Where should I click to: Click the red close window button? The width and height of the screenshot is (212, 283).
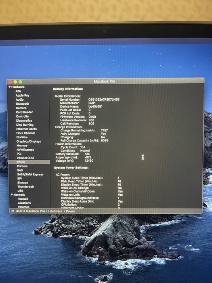click(x=10, y=82)
